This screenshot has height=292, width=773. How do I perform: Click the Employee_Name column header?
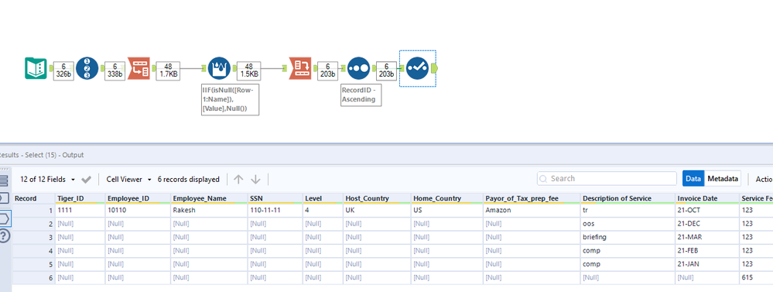click(x=209, y=198)
